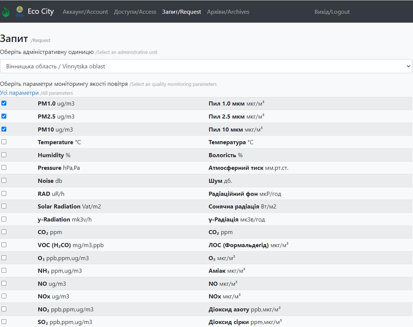This screenshot has height=327, width=413.
Task: Check the RAD uR/h checkbox
Action: [x=4, y=193]
